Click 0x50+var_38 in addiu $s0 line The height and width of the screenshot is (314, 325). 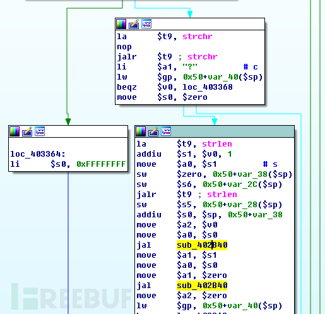point(255,215)
